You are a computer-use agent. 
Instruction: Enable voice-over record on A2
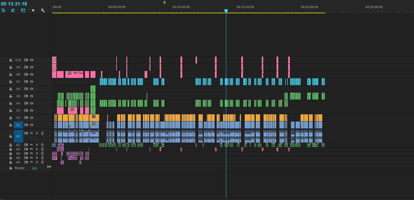42,145
